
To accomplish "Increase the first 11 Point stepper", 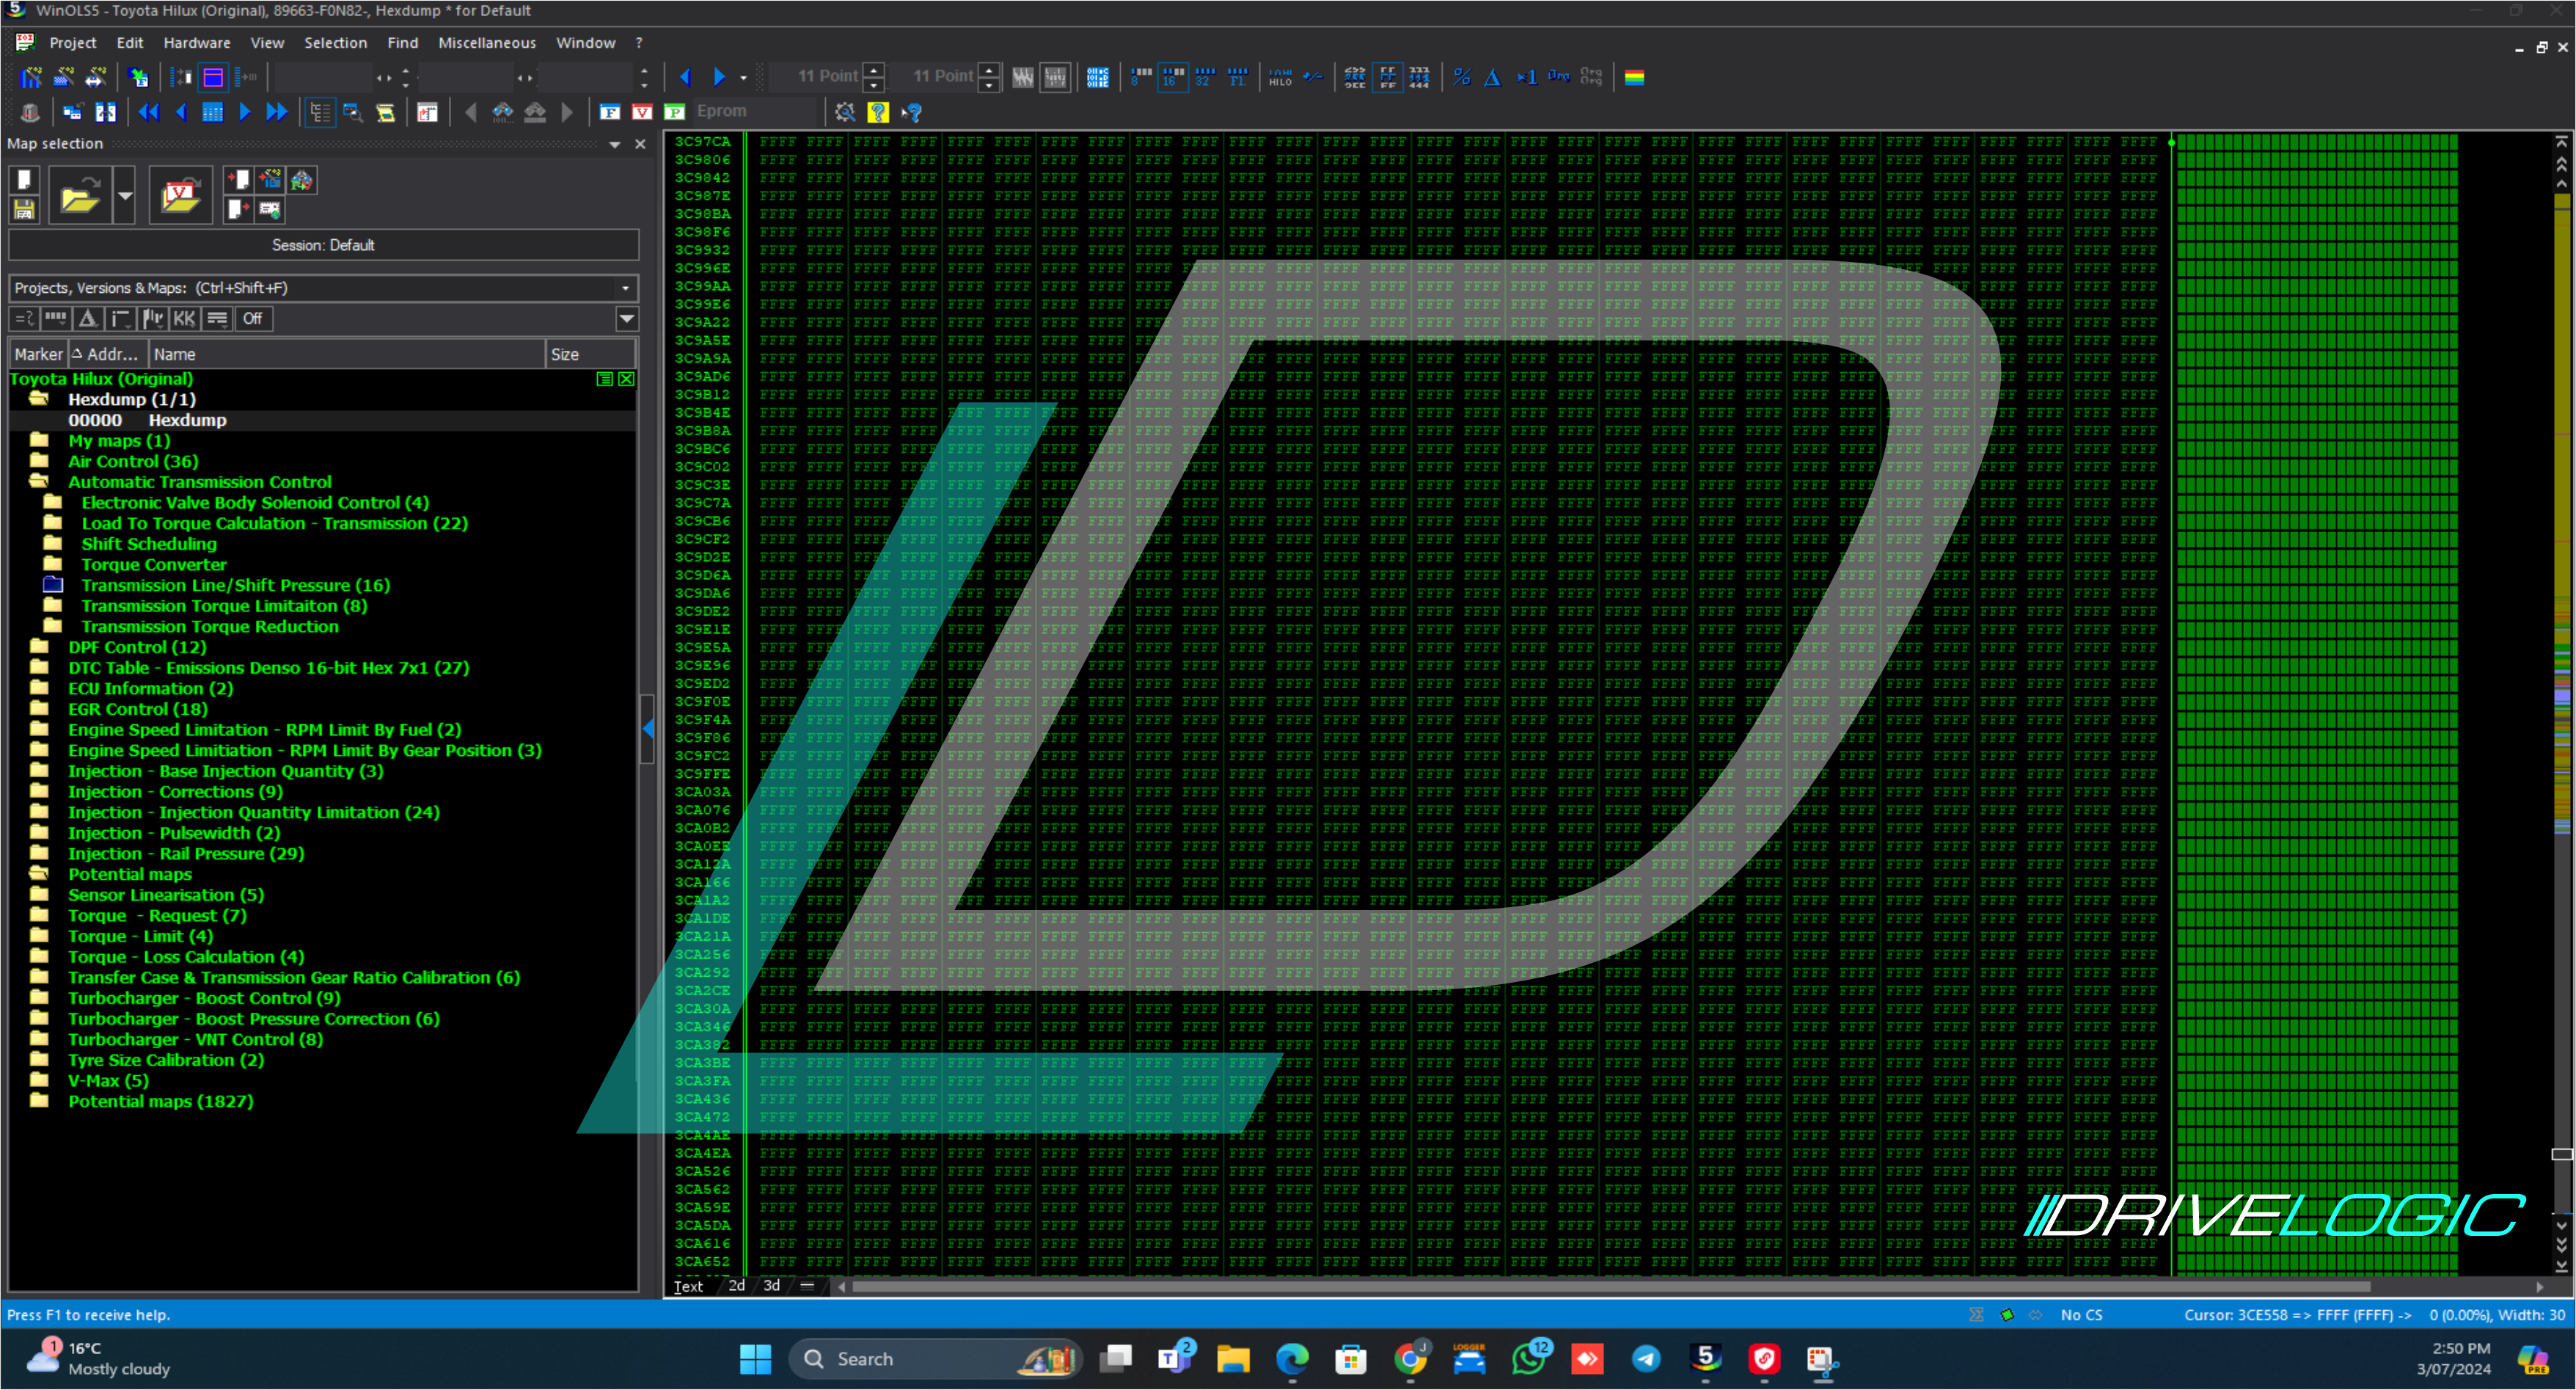I will pos(875,70).
